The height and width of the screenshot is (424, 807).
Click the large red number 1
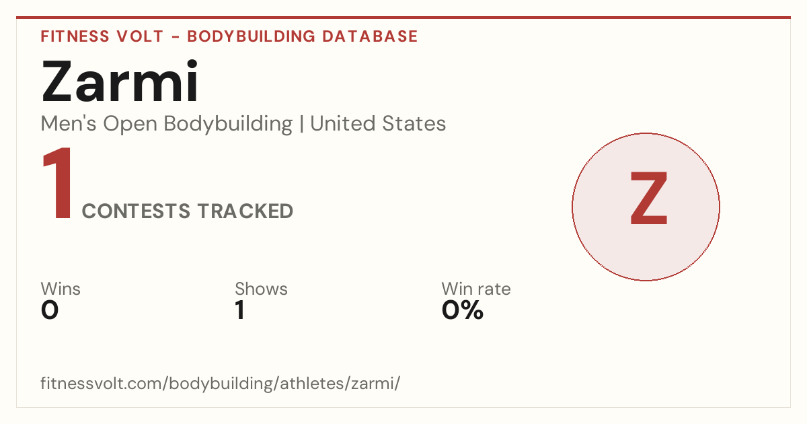click(x=56, y=184)
